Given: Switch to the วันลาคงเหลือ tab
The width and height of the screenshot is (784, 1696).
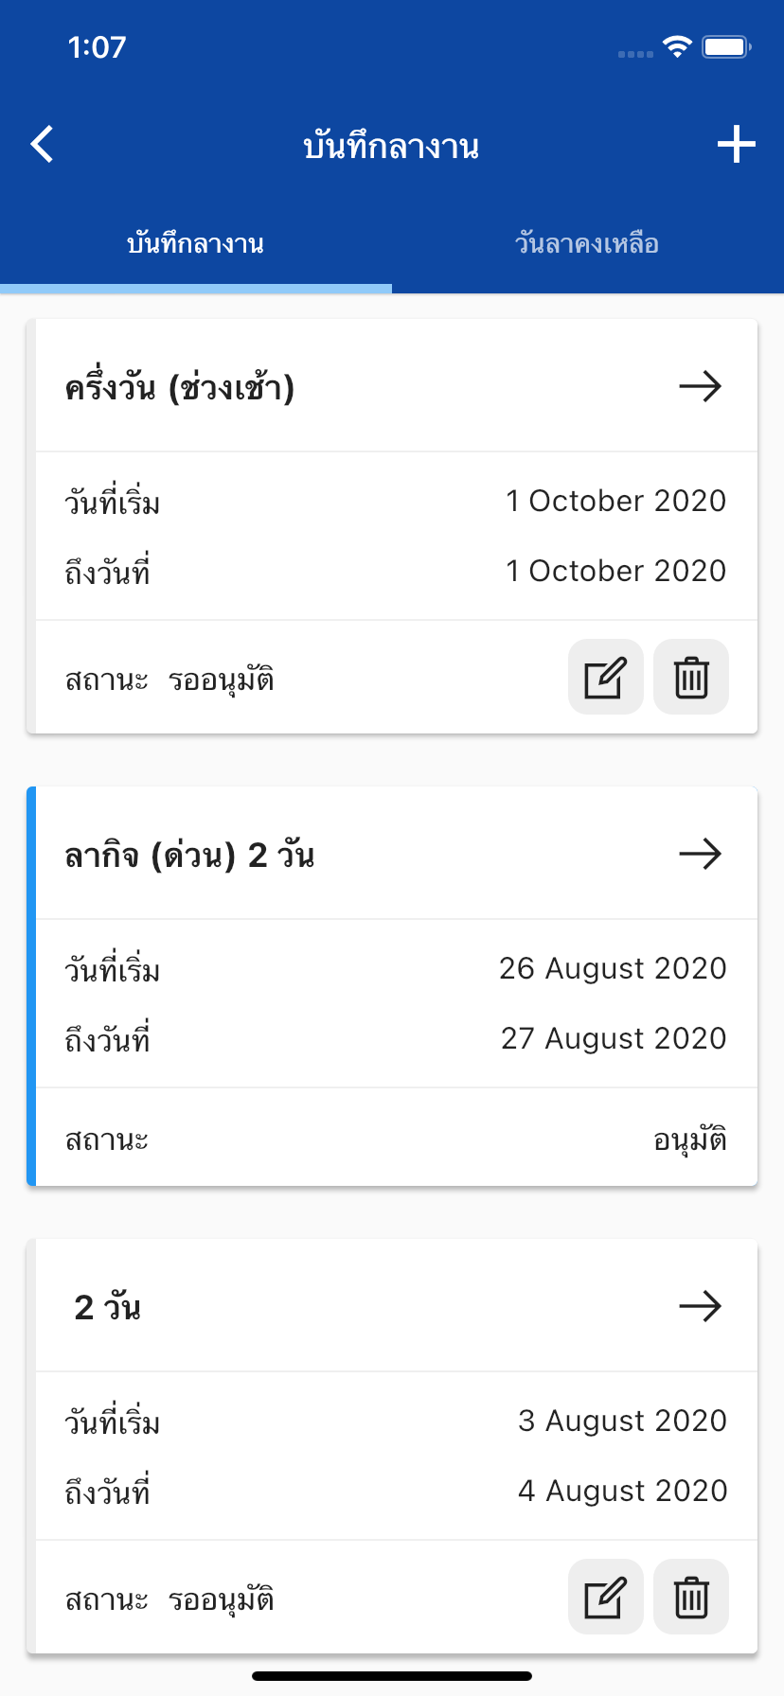Looking at the screenshot, I should [x=587, y=244].
